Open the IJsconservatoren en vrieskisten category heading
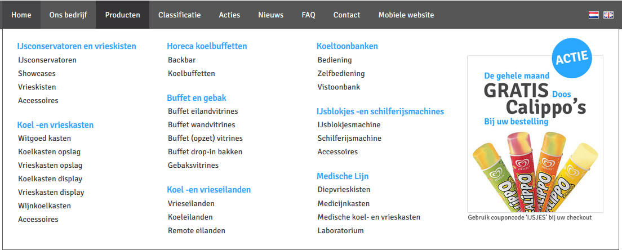622x250 pixels. click(77, 46)
